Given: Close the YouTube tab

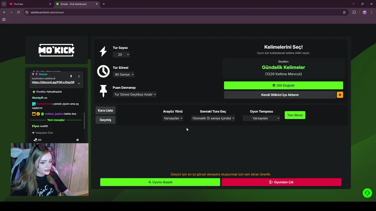Looking at the screenshot, I should pos(50,4).
